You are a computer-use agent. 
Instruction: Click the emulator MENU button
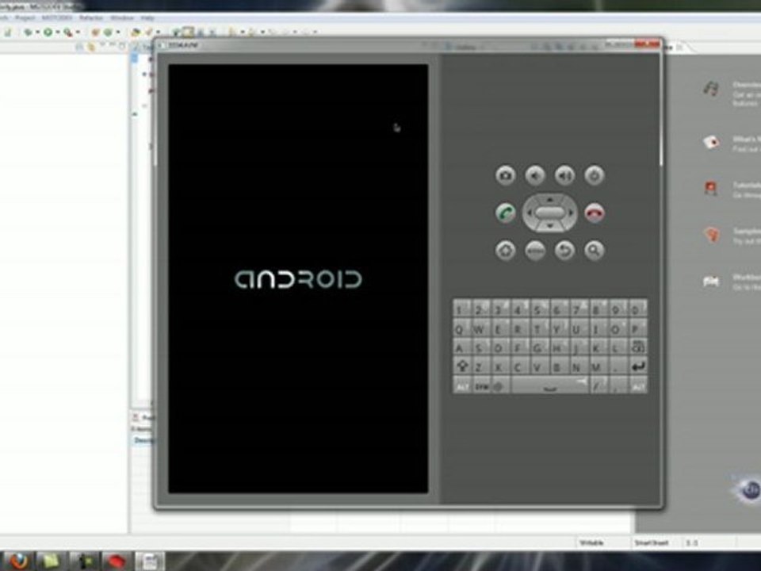click(x=535, y=251)
